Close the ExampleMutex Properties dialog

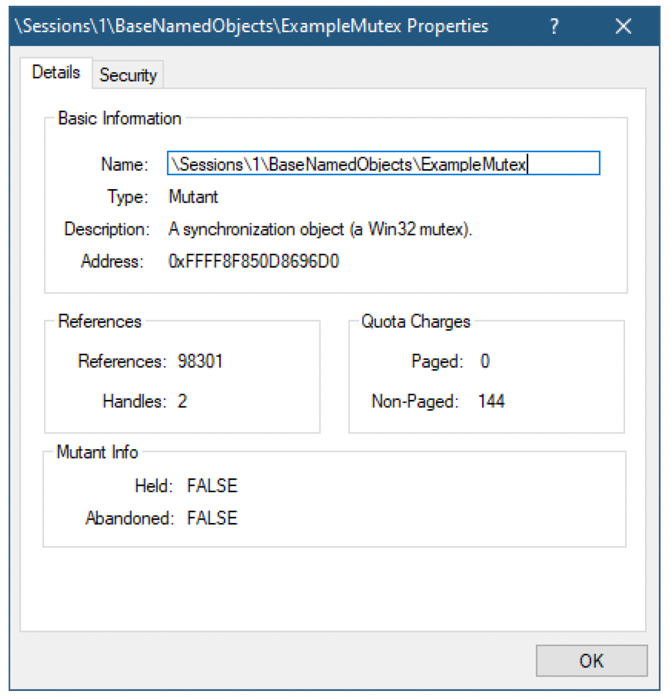[x=623, y=26]
